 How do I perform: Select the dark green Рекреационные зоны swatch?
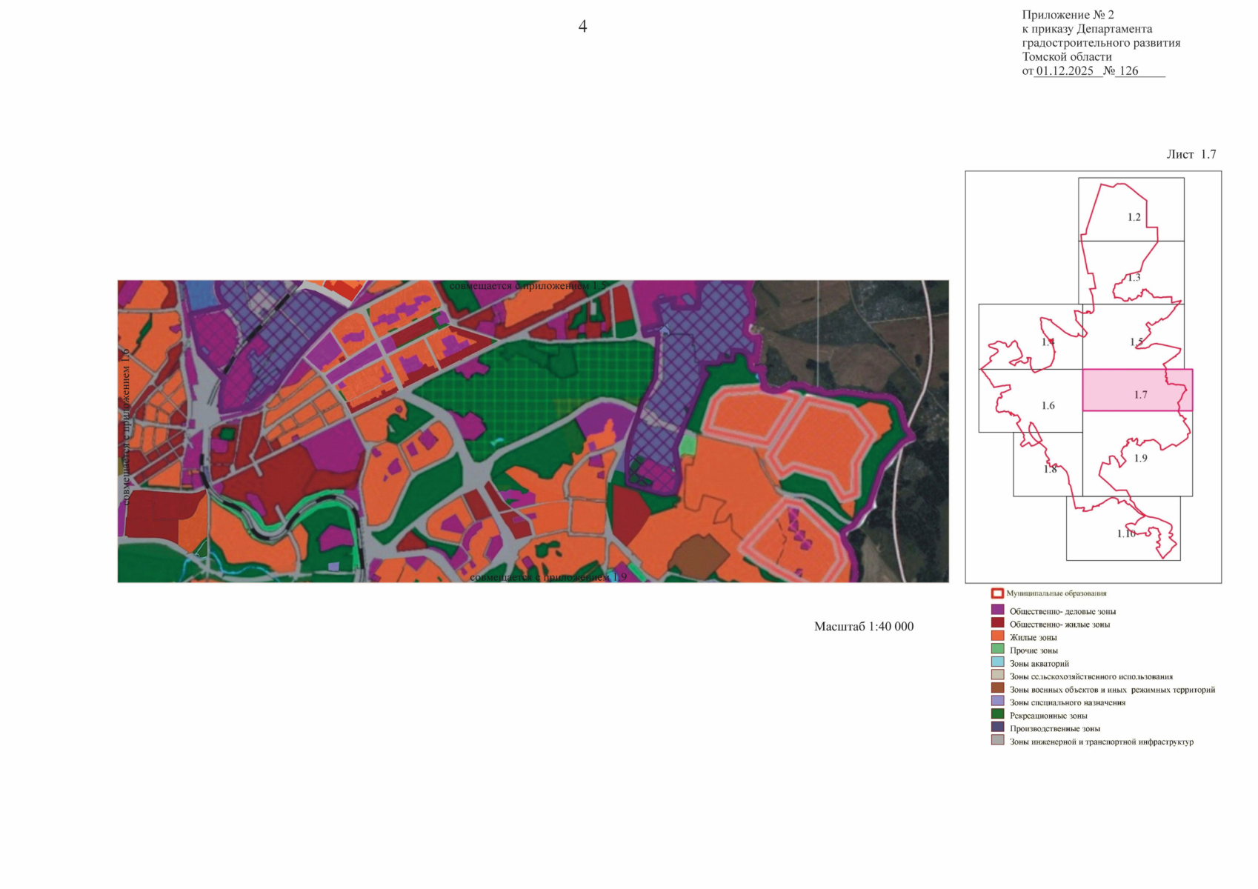point(997,715)
